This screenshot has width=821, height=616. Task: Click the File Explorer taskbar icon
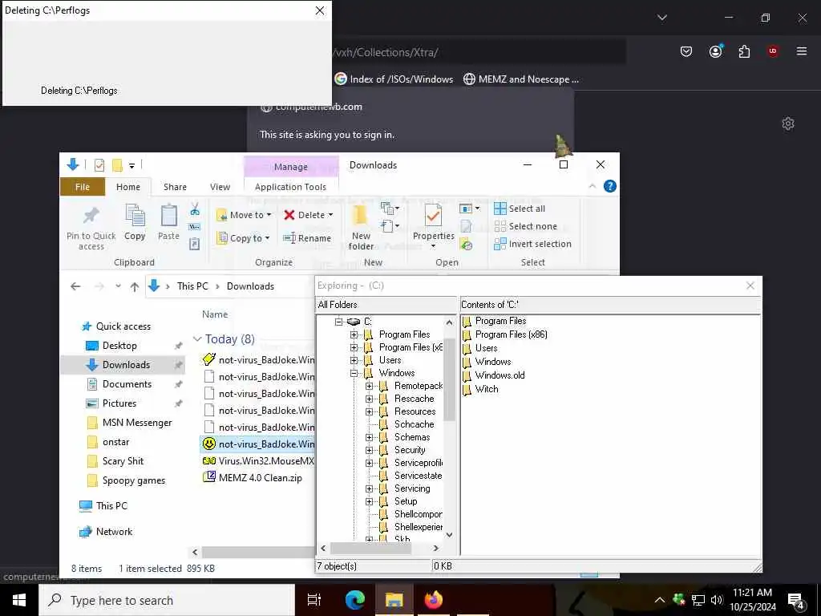(x=394, y=600)
